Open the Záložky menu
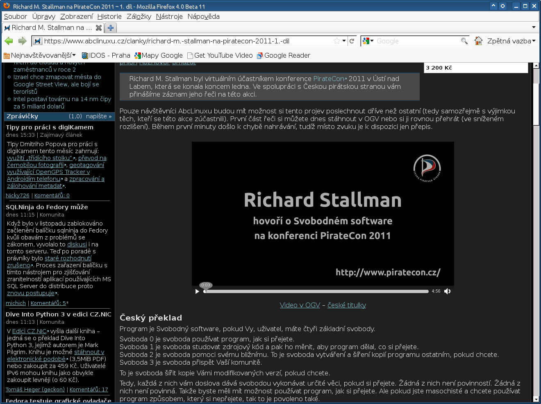Viewport: 541px width, 404px height. pyautogui.click(x=139, y=16)
